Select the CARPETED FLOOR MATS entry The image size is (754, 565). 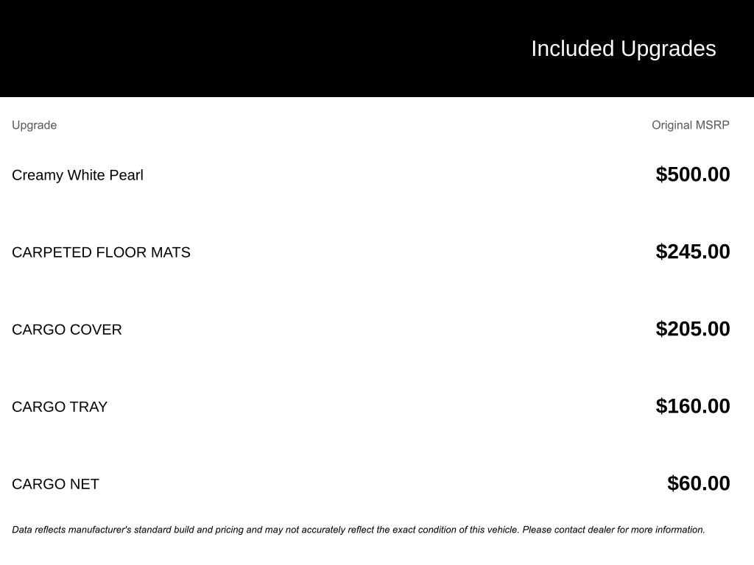(101, 252)
